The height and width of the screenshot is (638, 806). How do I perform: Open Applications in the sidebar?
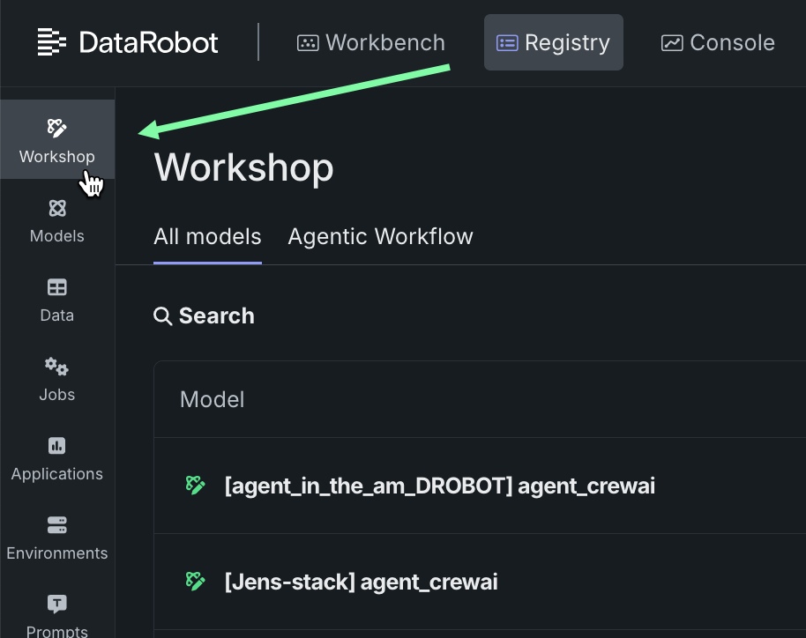(x=57, y=458)
